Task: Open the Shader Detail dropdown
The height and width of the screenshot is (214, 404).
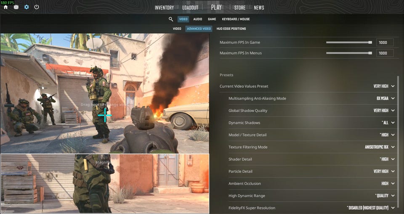Action: click(387, 159)
